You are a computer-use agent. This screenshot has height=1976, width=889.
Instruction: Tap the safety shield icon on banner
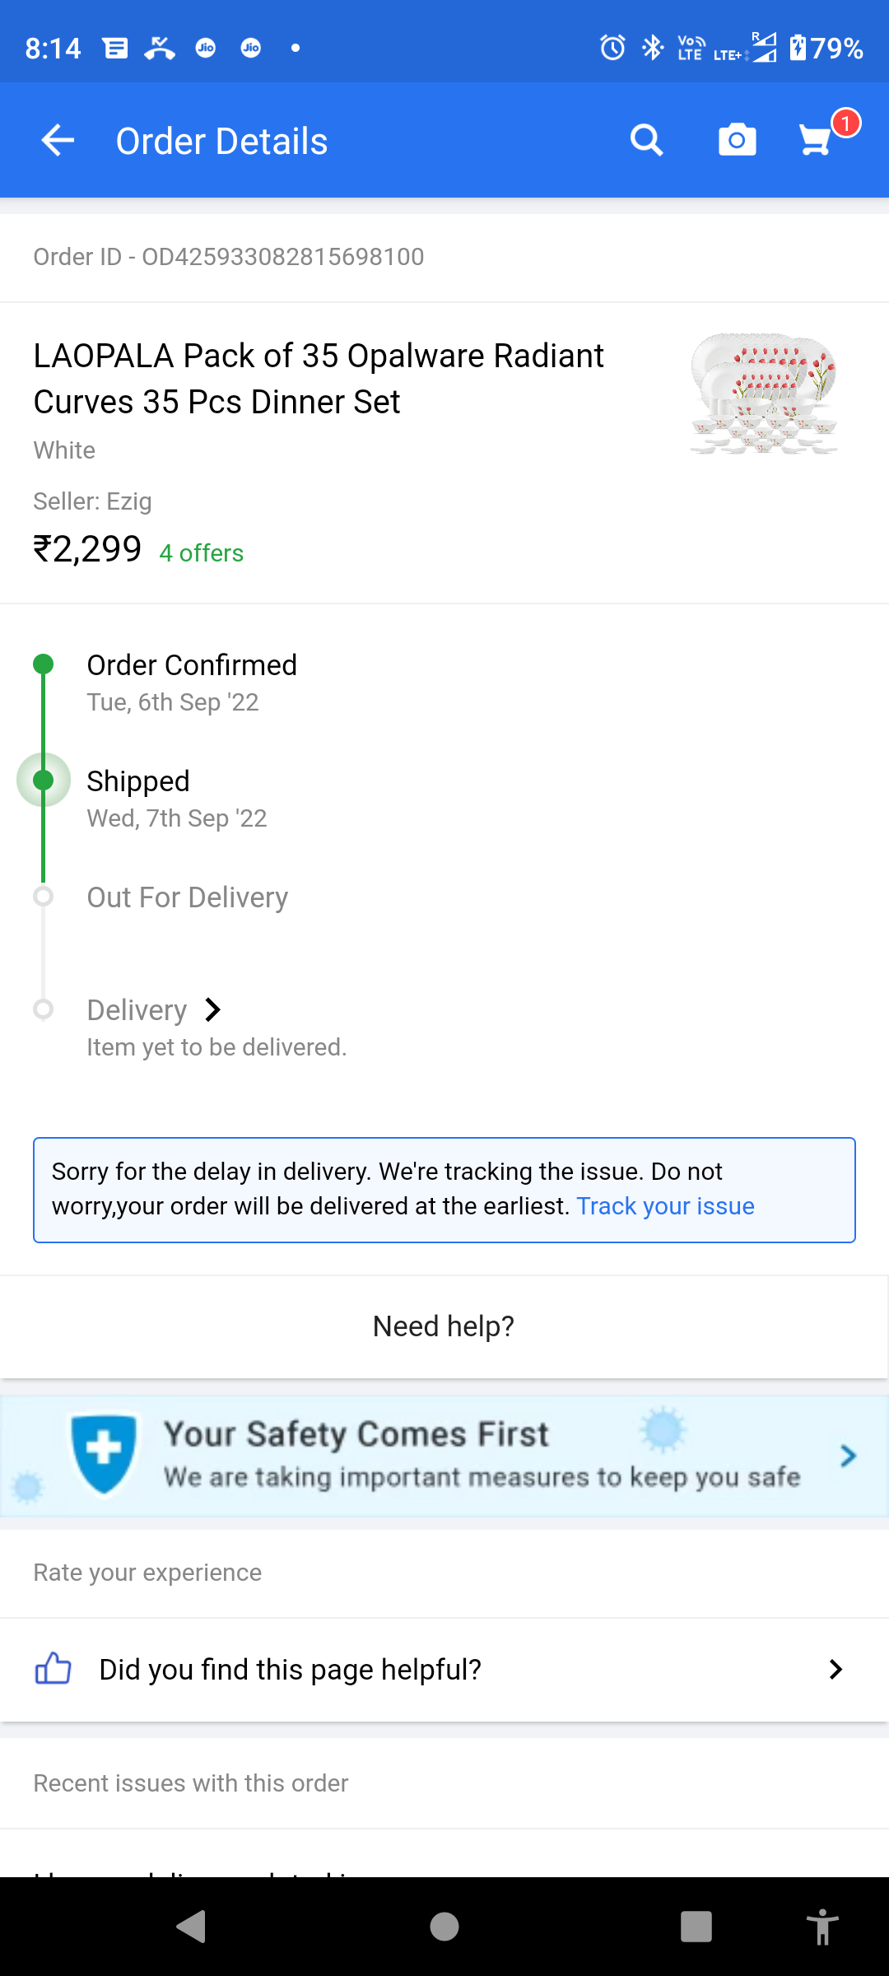coord(104,1454)
